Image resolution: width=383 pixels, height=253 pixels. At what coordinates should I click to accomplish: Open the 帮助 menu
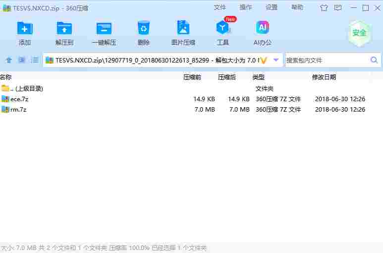(x=297, y=7)
